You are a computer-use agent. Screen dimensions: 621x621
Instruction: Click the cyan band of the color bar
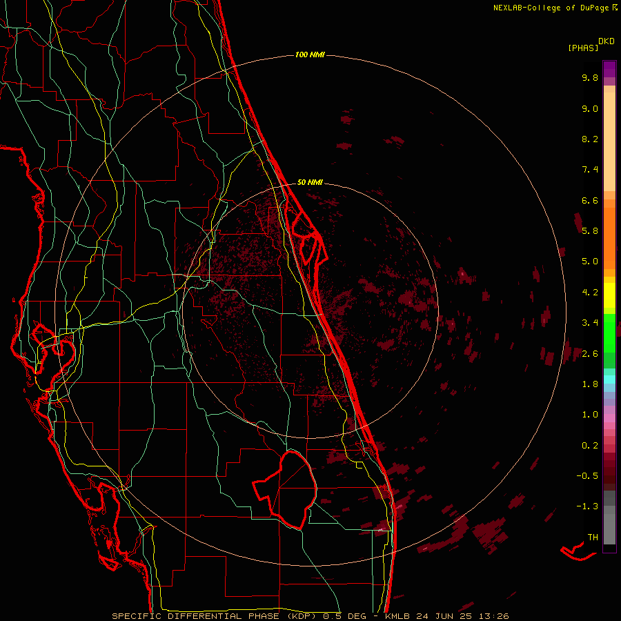coord(609,379)
